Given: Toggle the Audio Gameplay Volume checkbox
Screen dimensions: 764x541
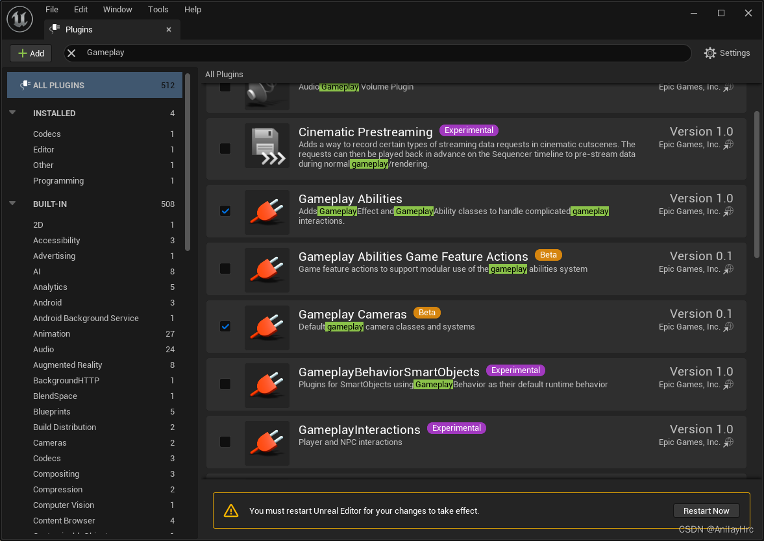Looking at the screenshot, I should pos(225,87).
